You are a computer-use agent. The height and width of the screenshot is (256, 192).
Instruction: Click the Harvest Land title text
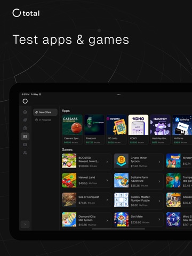tap(87, 178)
